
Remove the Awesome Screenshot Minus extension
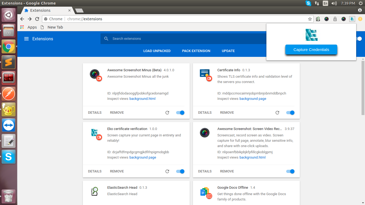(x=117, y=113)
